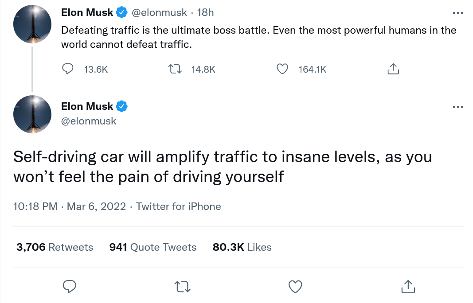The image size is (473, 303).
Task: Like the self-driving car tweet
Action: point(295,287)
